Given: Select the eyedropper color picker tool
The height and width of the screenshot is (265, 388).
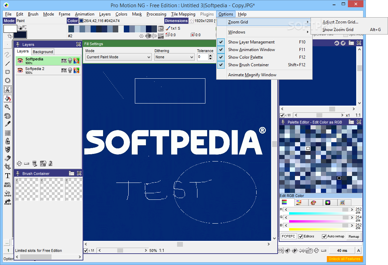Looking at the screenshot, I should pos(7,124).
